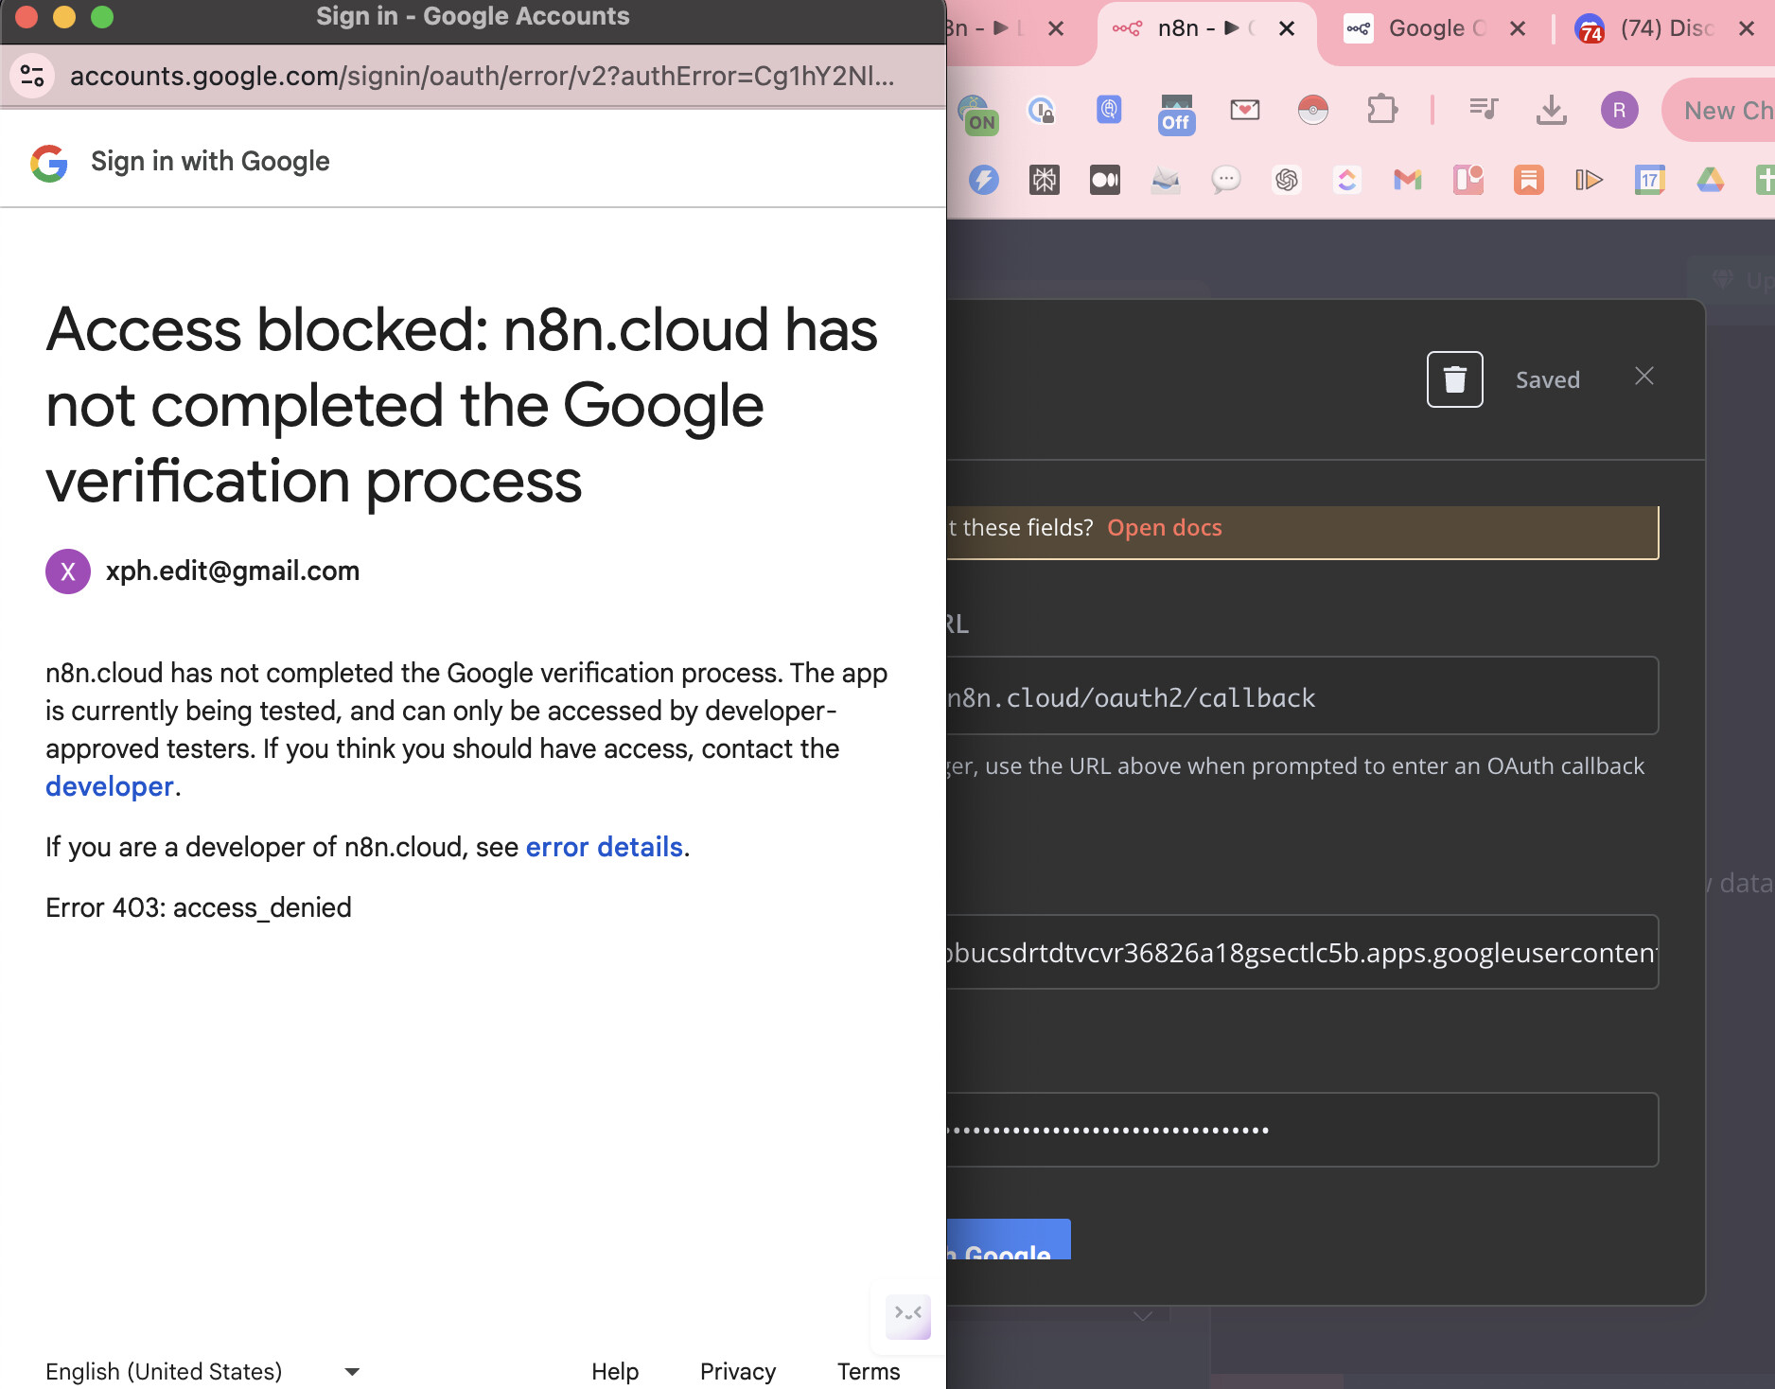Open the Gmail bookmark icon
This screenshot has width=1775, height=1389.
pyautogui.click(x=1408, y=180)
